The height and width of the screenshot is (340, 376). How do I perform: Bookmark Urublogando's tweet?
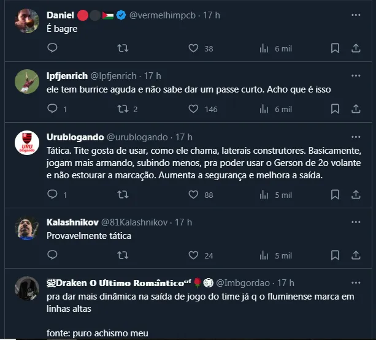(335, 195)
